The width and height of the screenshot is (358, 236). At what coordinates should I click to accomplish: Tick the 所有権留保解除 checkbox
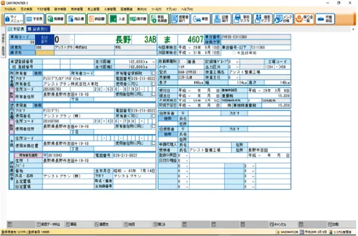pyautogui.click(x=153, y=74)
